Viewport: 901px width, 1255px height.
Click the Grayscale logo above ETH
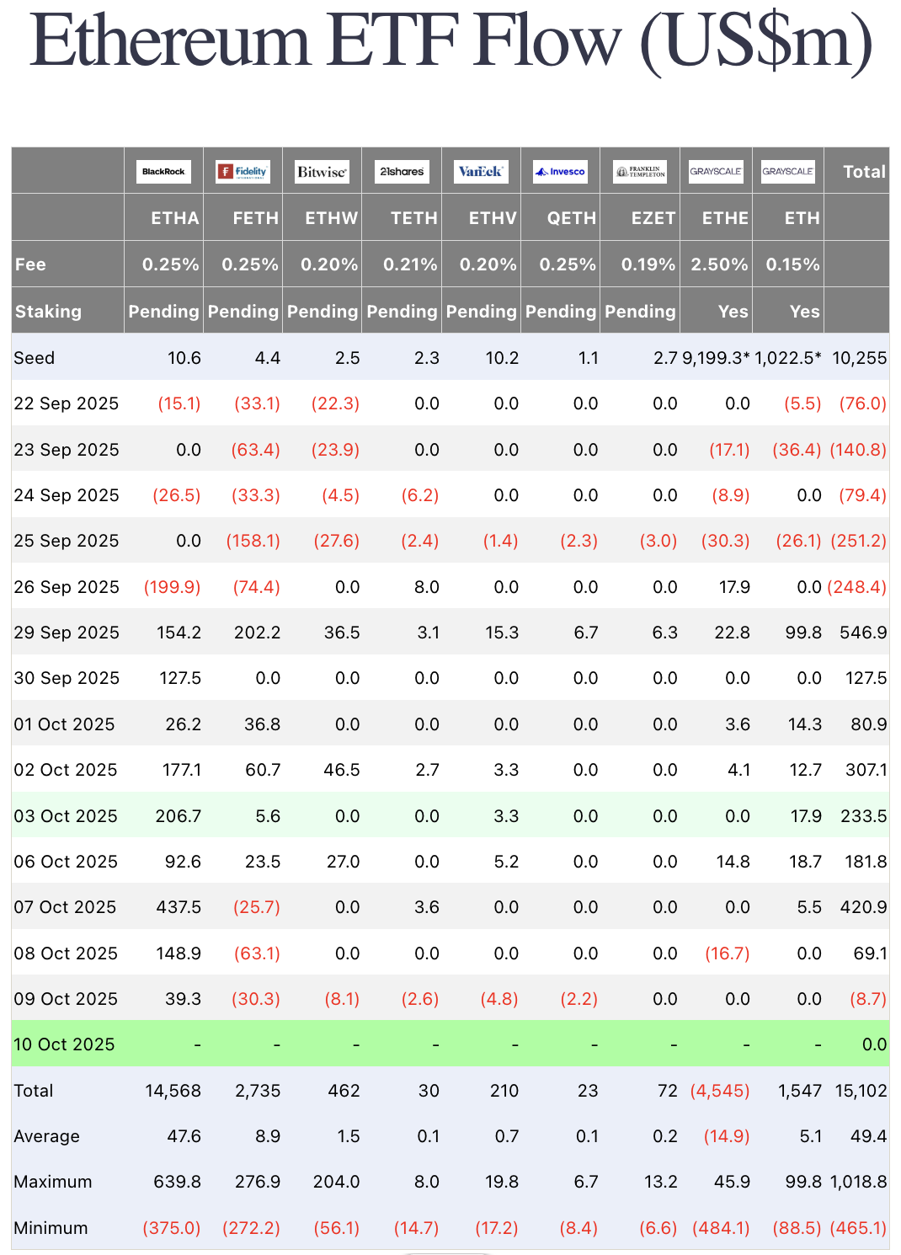tap(787, 172)
